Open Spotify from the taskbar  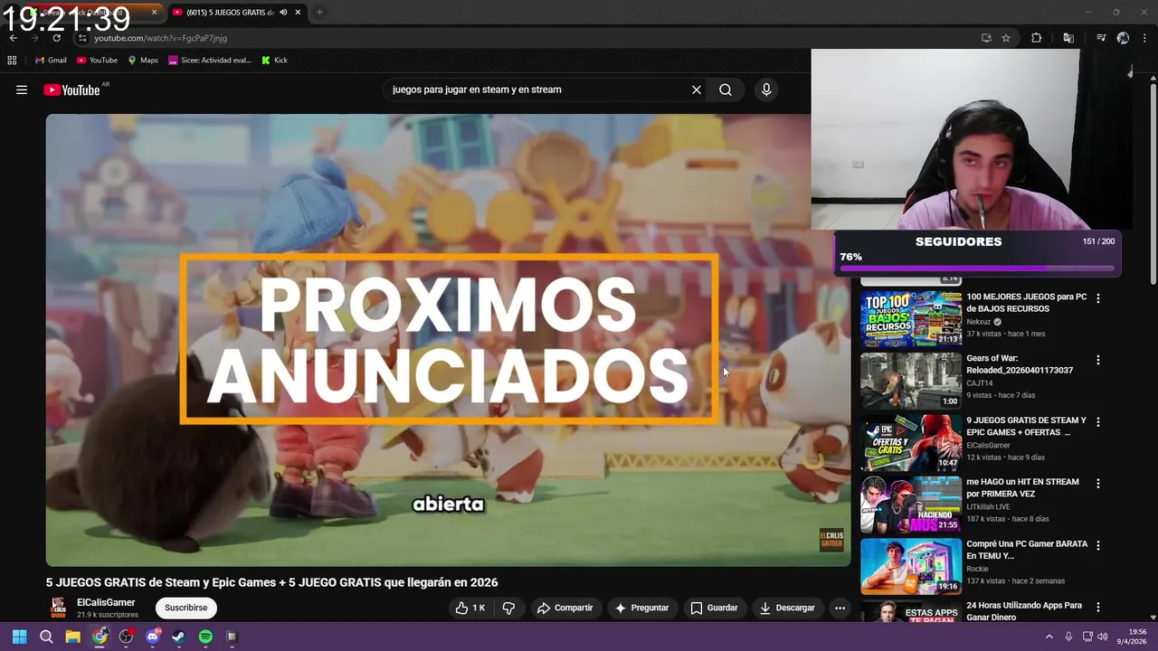click(x=205, y=637)
